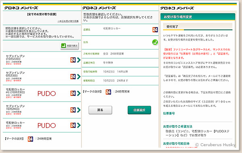This screenshot has height=153, width=242.
Task: Select the 宅配便ロッカー entry without a date
Action: (x=42, y=125)
